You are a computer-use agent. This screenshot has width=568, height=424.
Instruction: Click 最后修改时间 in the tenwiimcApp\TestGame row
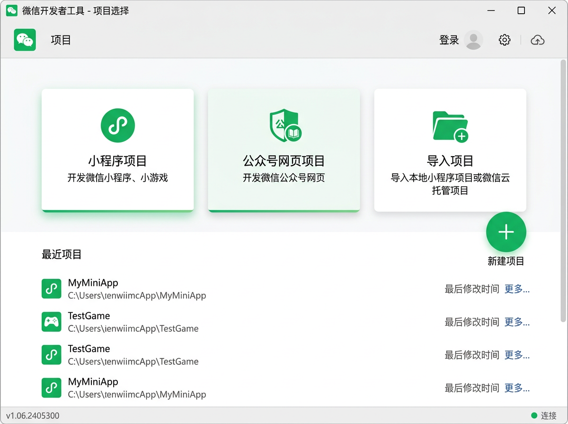point(472,355)
